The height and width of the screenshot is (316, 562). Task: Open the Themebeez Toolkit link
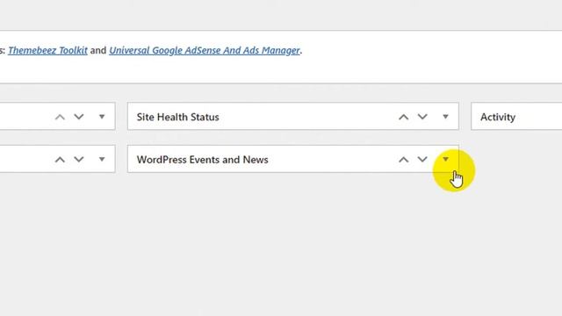(x=47, y=51)
